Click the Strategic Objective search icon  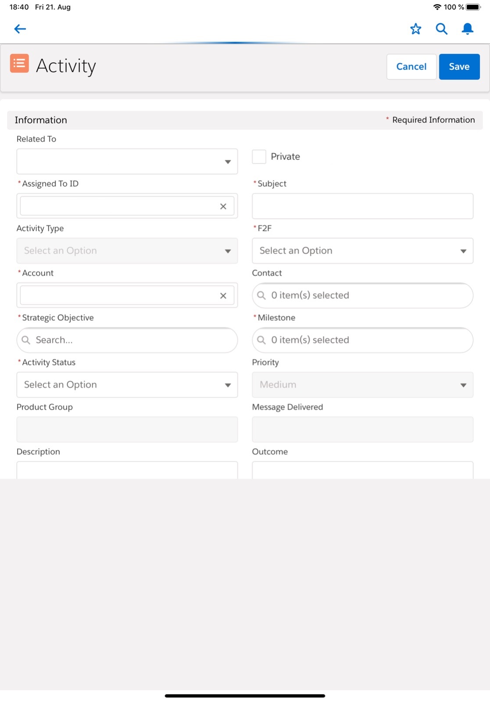[x=26, y=340]
